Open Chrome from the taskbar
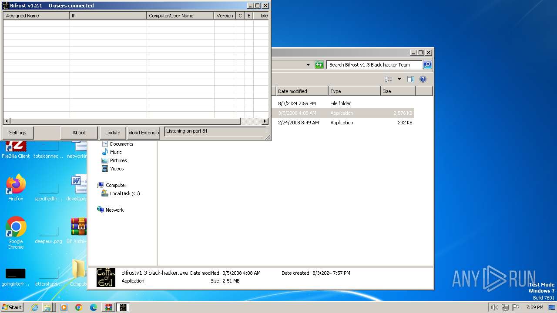 coord(79,307)
